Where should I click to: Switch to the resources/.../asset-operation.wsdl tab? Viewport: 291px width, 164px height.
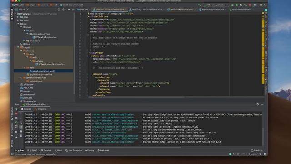[146, 10]
